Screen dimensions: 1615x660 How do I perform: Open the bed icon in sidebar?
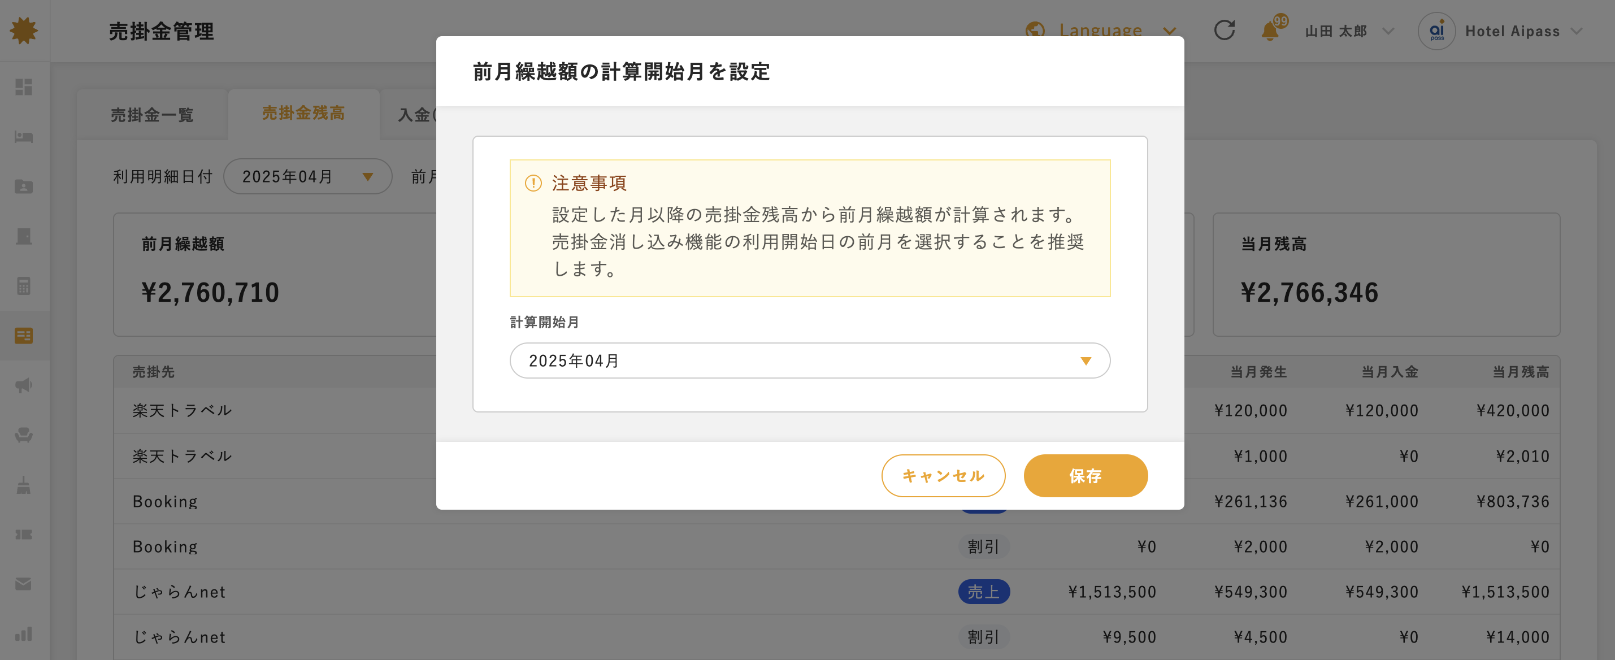tap(24, 137)
